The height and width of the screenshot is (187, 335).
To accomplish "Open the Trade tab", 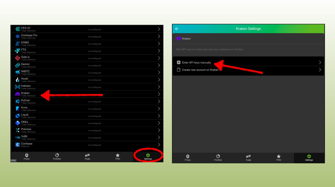I will [87, 156].
